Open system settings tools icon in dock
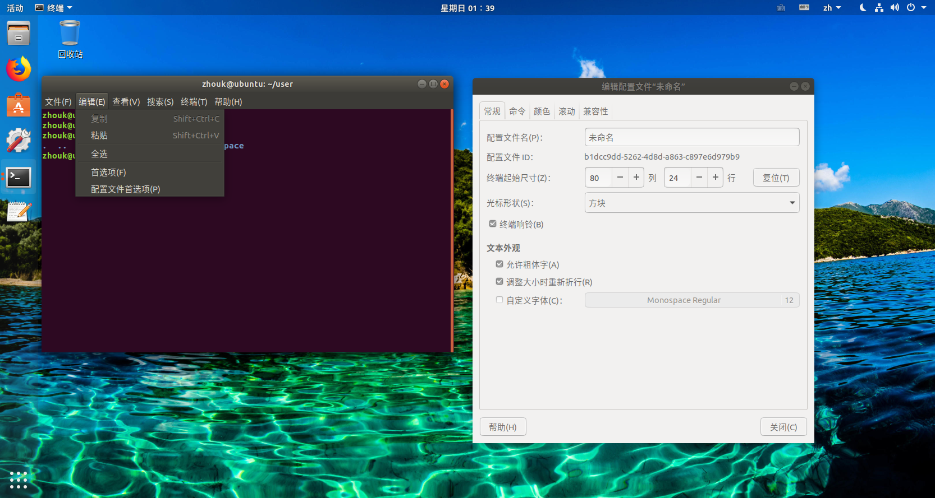Image resolution: width=935 pixels, height=498 pixels. pyautogui.click(x=19, y=141)
